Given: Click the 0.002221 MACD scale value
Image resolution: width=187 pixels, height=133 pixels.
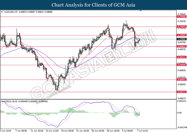Looking at the screenshot, I should pos(182,101).
